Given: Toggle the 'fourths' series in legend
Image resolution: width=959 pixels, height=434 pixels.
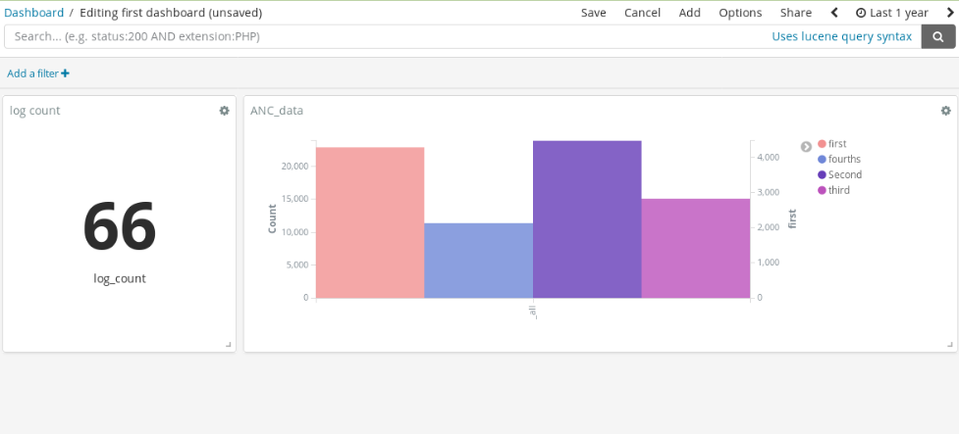Looking at the screenshot, I should pyautogui.click(x=843, y=160).
